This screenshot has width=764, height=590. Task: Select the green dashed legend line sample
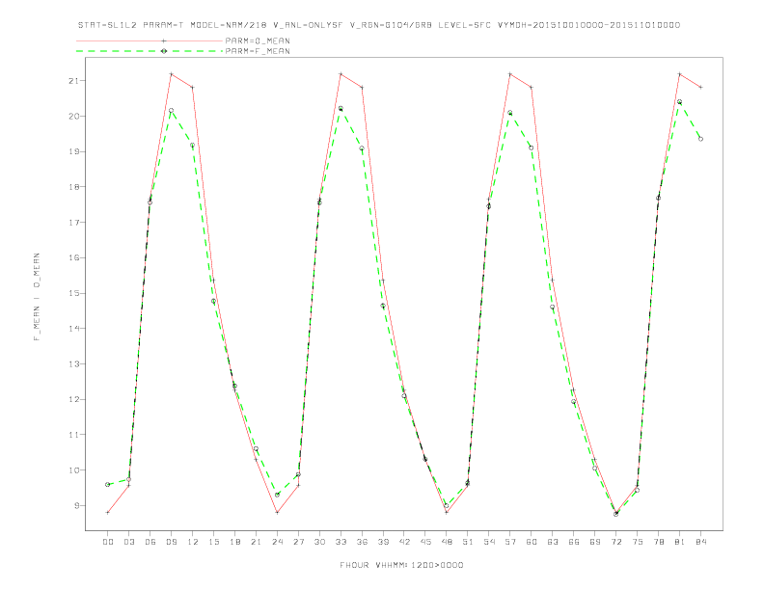[x=150, y=51]
